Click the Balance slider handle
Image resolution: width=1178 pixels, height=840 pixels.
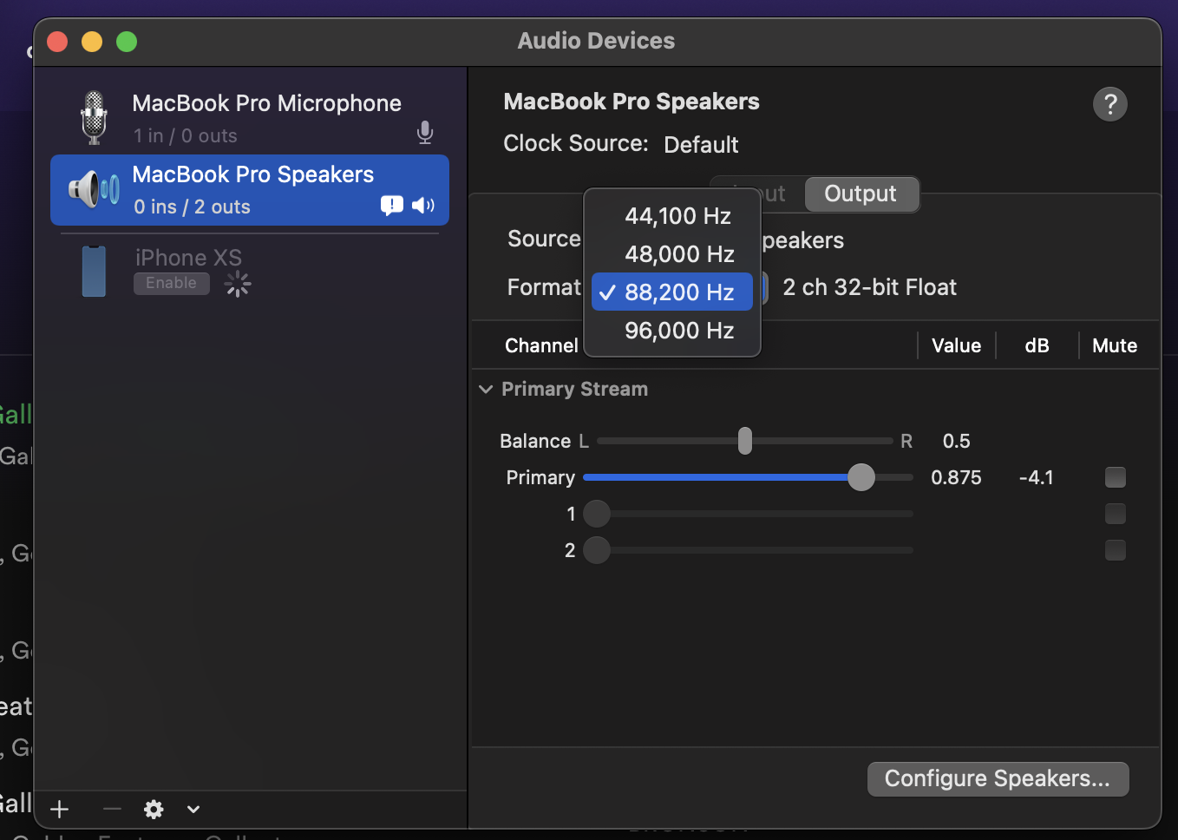[x=745, y=441]
